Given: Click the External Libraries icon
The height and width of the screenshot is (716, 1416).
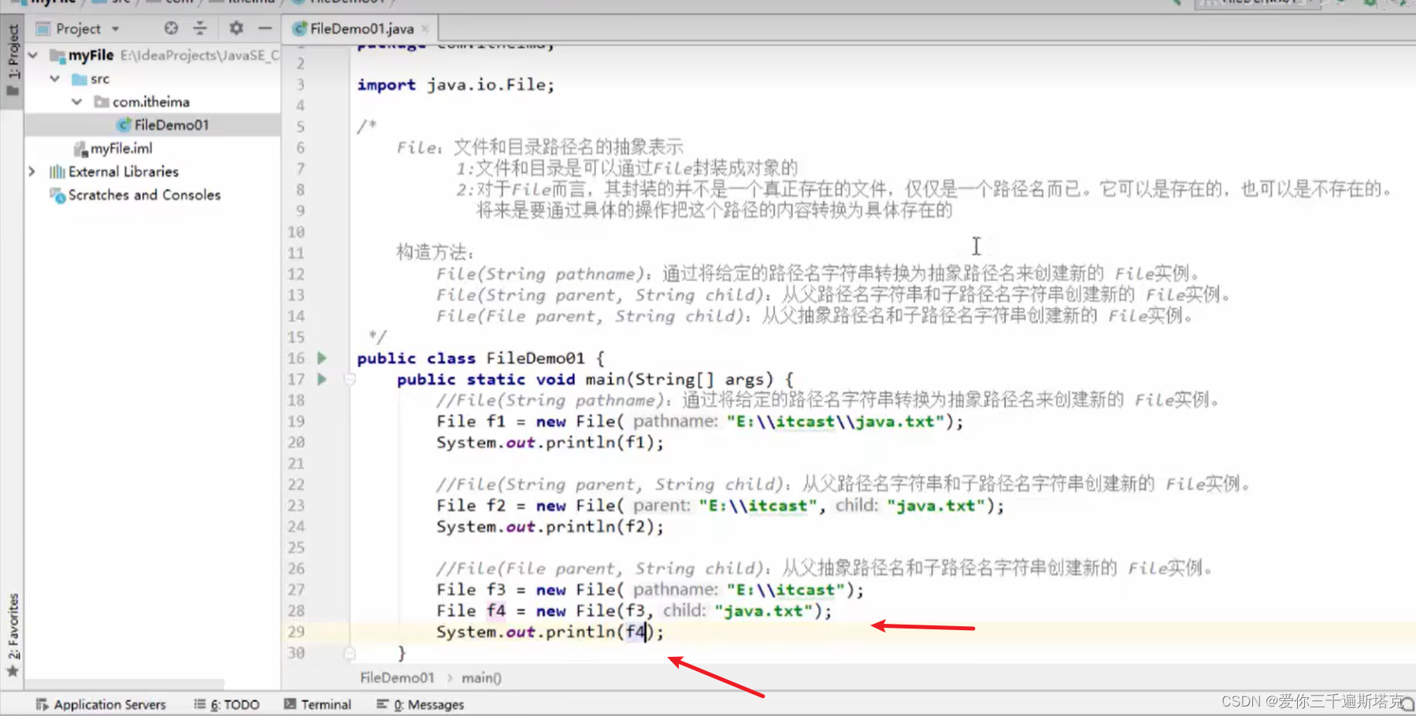Looking at the screenshot, I should [x=57, y=172].
